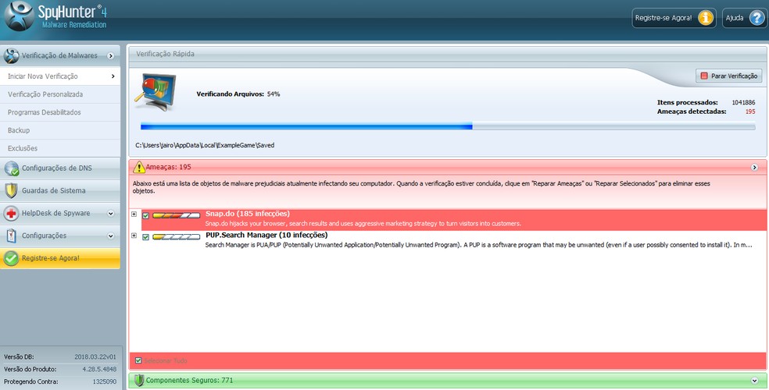
Task: Click the Versão DB value 2018.03.22v01
Action: [95, 357]
